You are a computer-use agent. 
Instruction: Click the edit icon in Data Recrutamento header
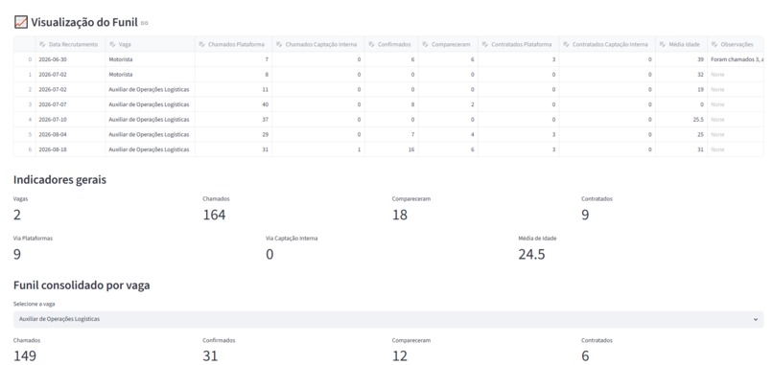point(42,44)
